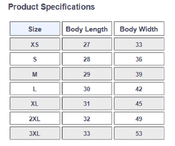Select the XL size cell
Screen dimensions: 175x146
(35, 104)
